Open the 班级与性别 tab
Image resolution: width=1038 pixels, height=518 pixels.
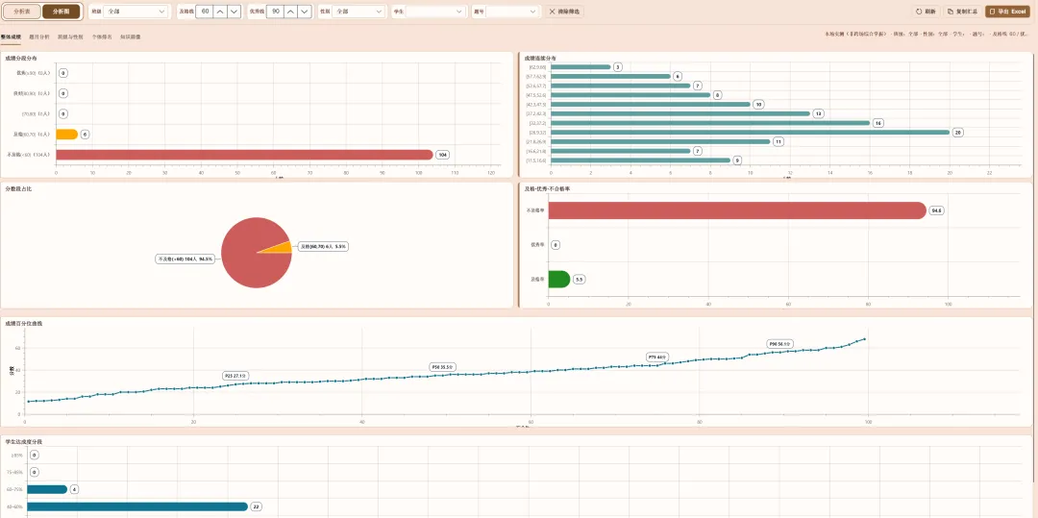tap(70, 37)
